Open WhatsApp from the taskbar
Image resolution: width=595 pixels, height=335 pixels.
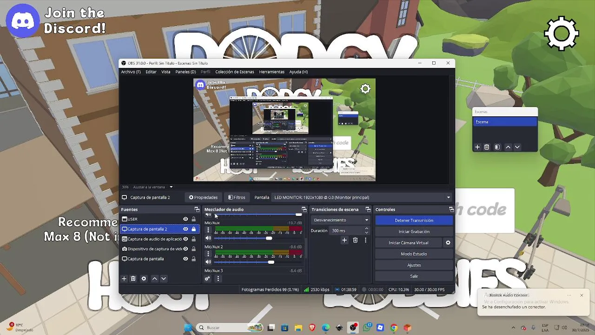(367, 328)
